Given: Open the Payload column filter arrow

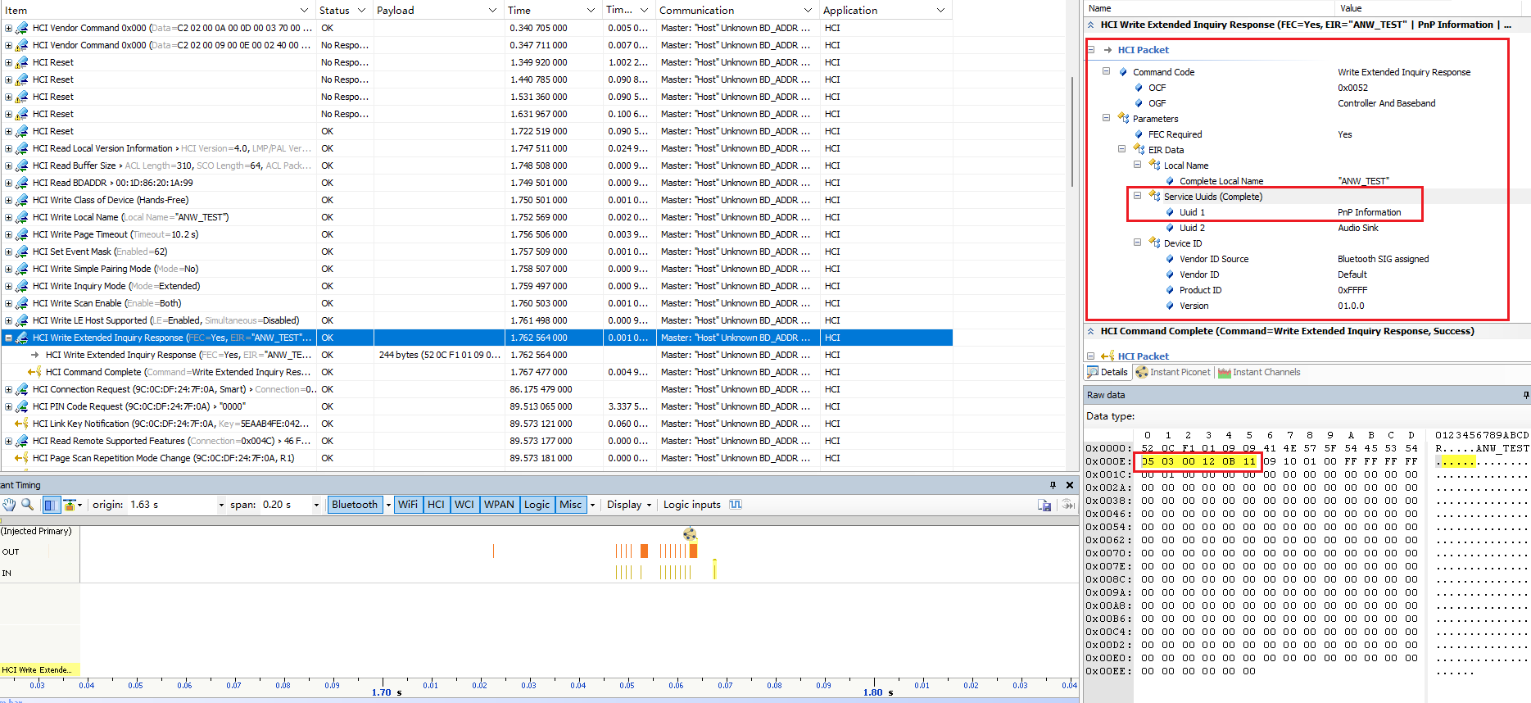Looking at the screenshot, I should click(492, 11).
